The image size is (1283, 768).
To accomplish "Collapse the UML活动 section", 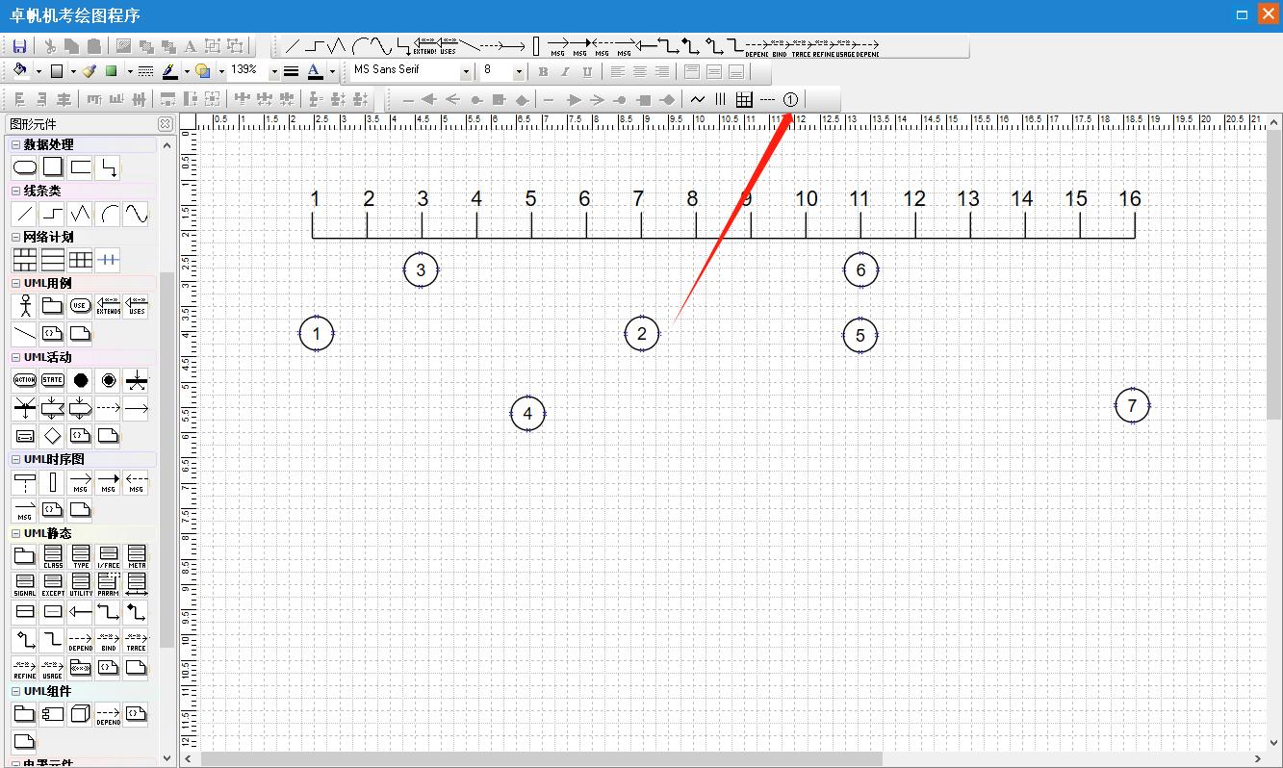I will (15, 357).
